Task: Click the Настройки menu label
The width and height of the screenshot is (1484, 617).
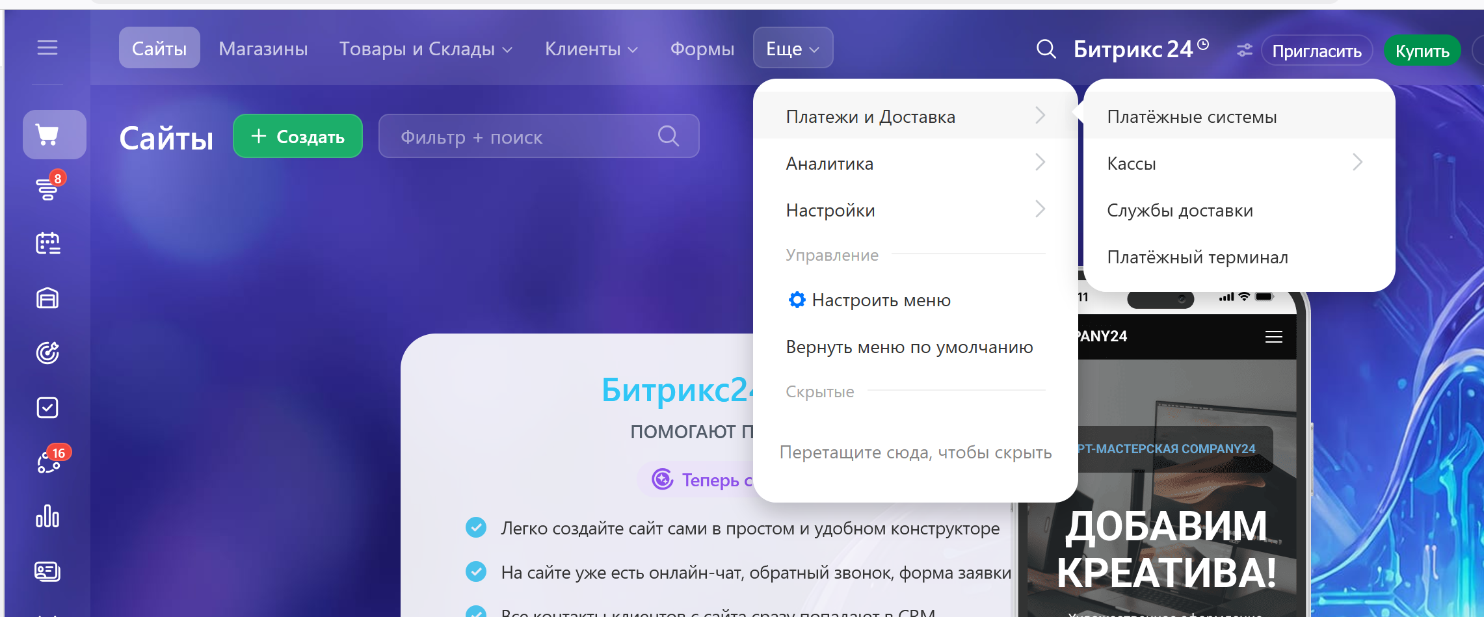Action: point(830,210)
